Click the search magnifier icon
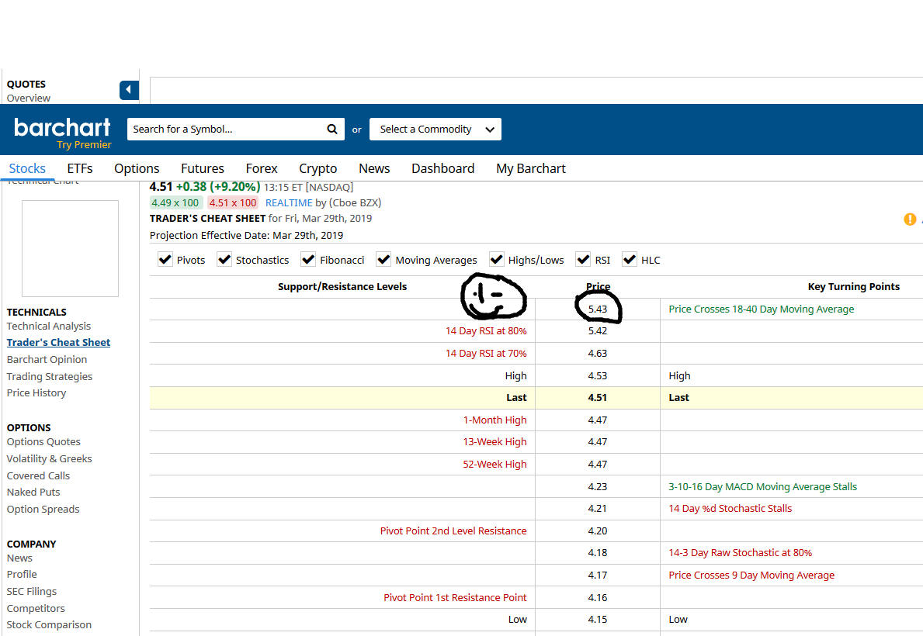923x636 pixels. 332,129
